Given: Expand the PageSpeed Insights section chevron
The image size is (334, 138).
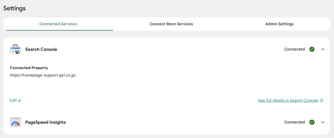Looking at the screenshot, I should pyautogui.click(x=323, y=122).
